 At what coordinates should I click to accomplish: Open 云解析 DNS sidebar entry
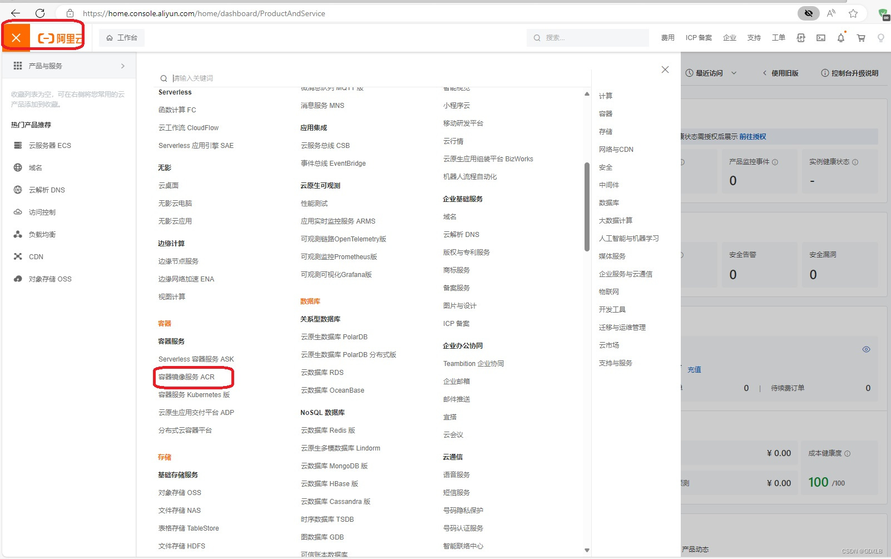(47, 190)
